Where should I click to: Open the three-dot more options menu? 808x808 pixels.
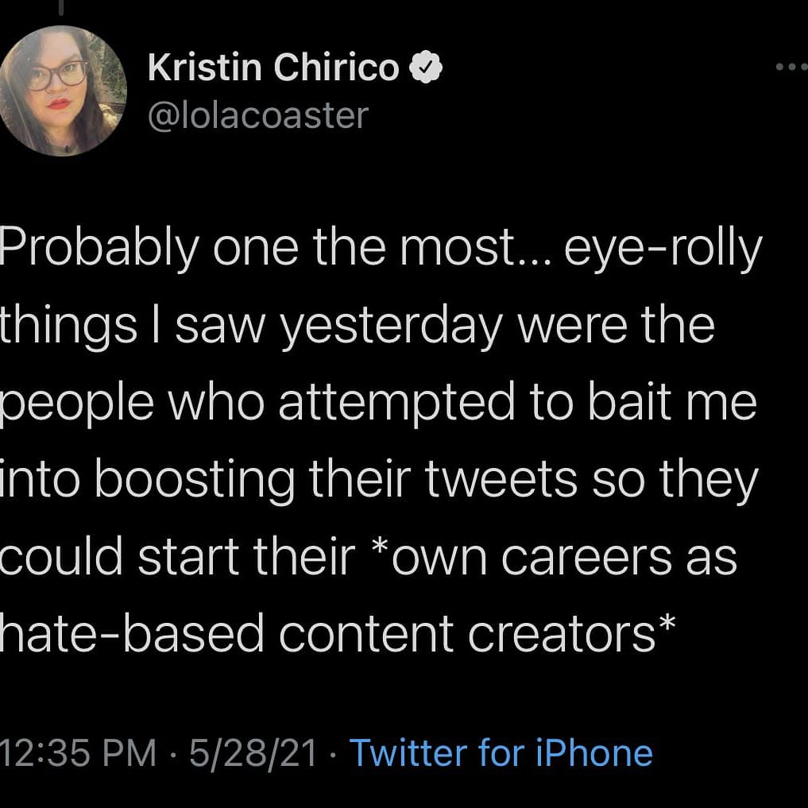[x=790, y=68]
